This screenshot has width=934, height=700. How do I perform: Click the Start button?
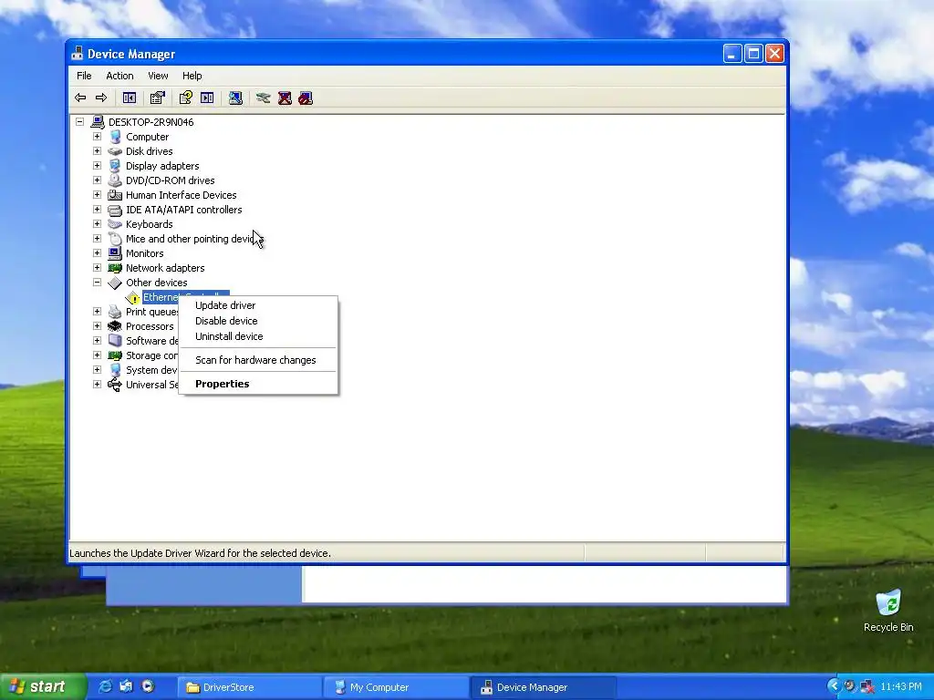[x=43, y=687]
